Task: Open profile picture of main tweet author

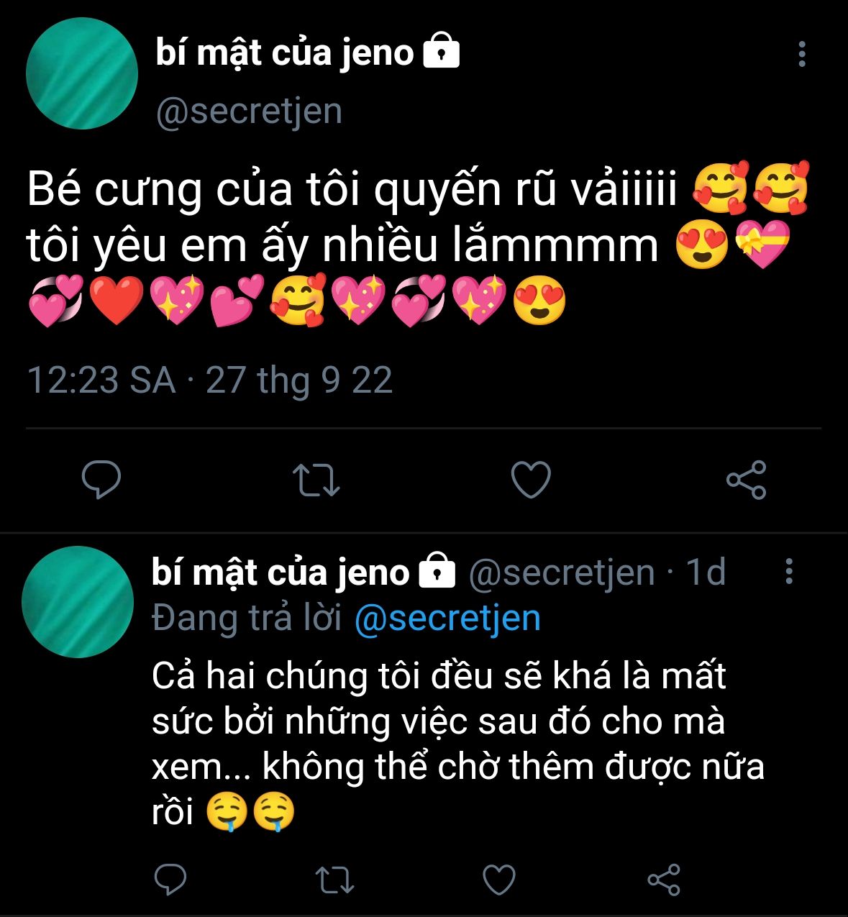Action: pyautogui.click(x=81, y=73)
